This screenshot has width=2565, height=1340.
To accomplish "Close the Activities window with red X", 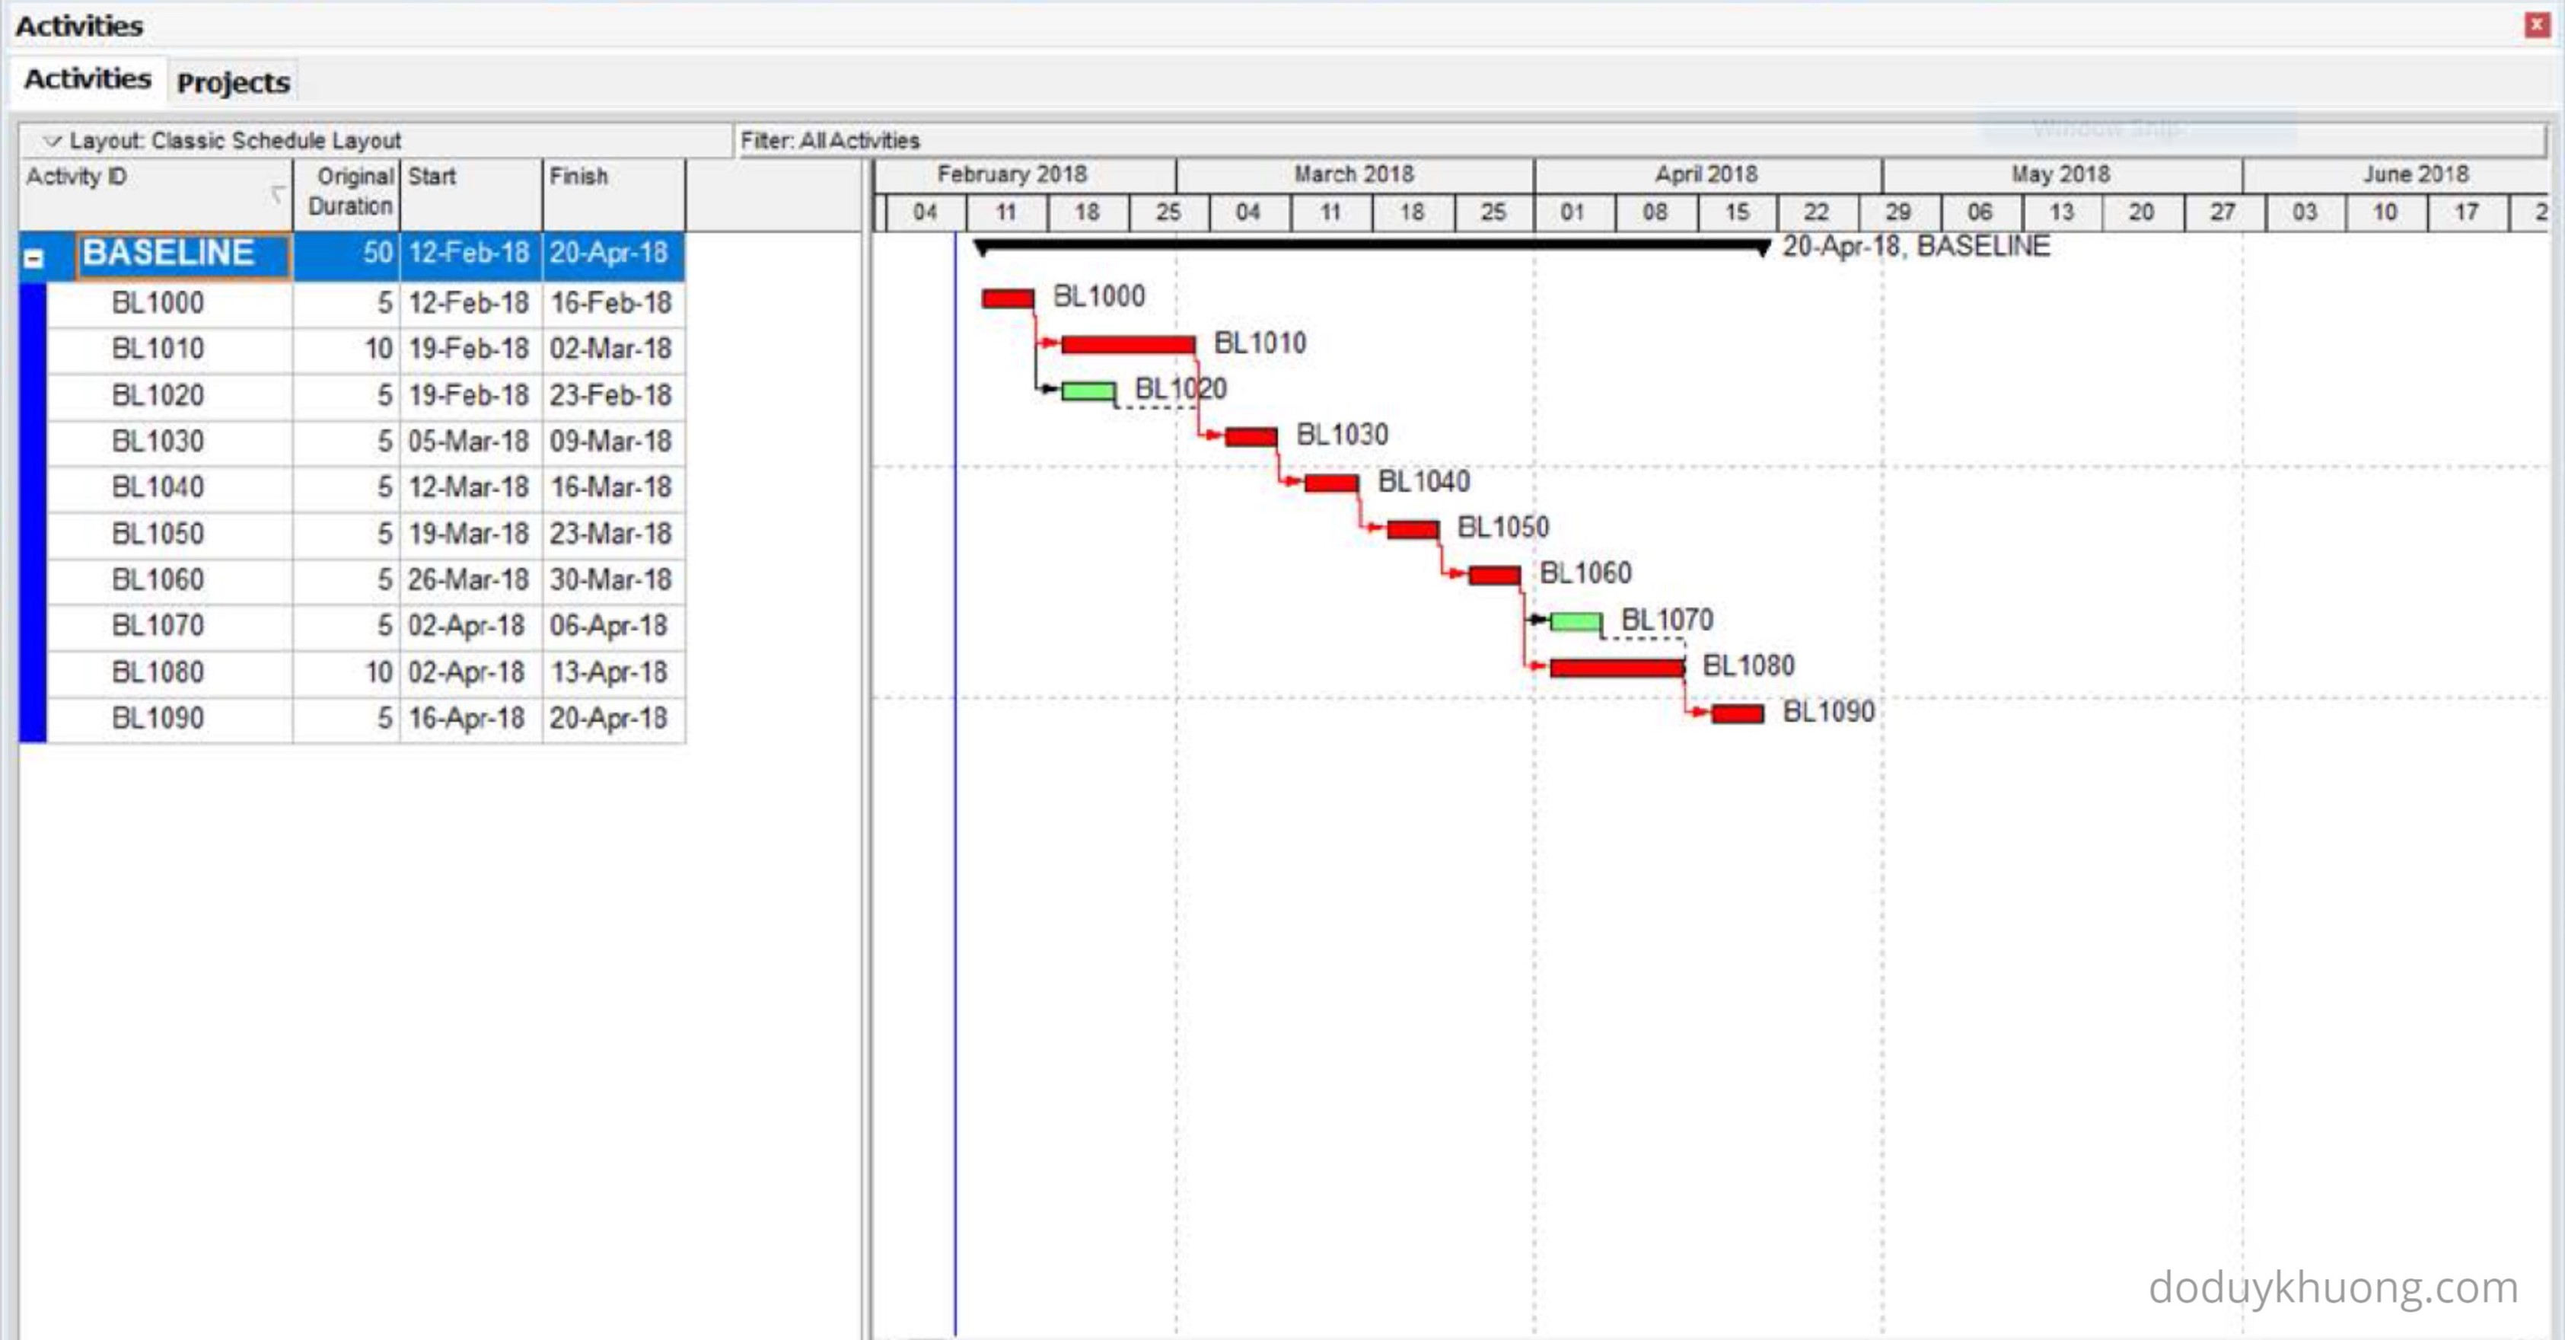I will point(2536,25).
